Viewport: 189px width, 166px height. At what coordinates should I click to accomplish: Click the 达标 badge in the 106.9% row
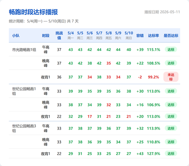171,105
